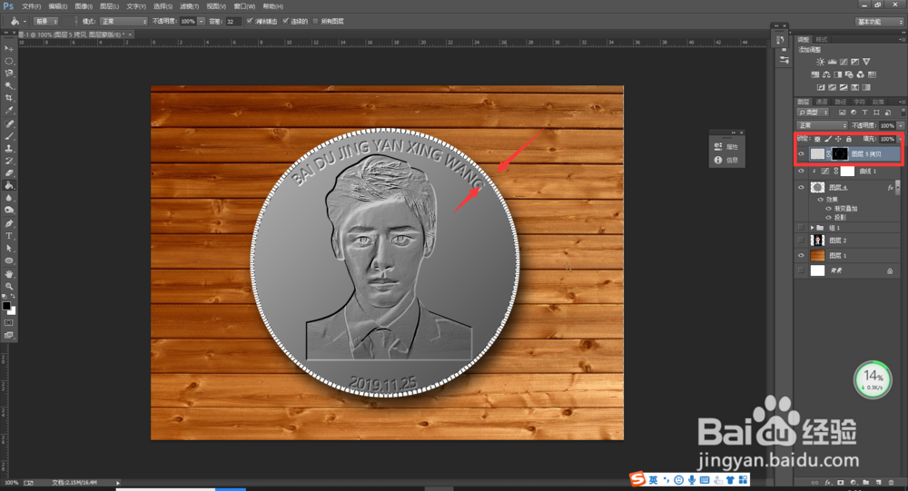
Task: Select the 图层 5 拷贝 layer mask thumbnail
Action: pyautogui.click(x=840, y=154)
